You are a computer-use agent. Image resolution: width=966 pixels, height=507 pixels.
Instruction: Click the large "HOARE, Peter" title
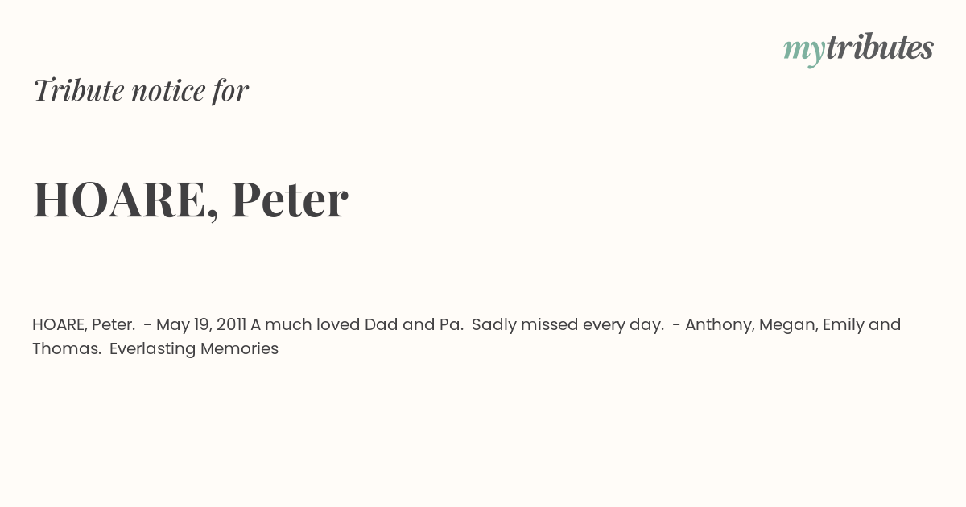pos(190,200)
